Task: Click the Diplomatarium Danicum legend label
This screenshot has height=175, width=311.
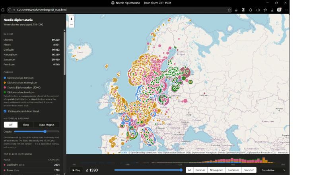Action: pos(20,78)
